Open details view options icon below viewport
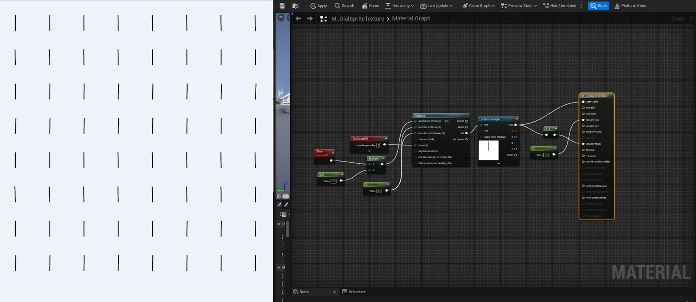Screen dimensions: 696x302 pyautogui.click(x=283, y=215)
